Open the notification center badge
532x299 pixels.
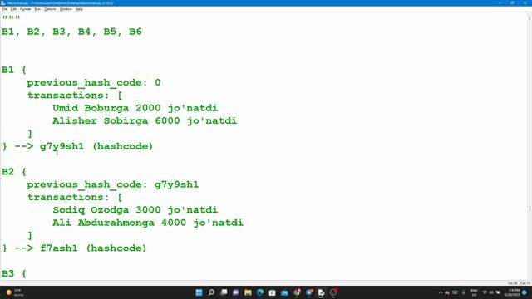tap(525, 292)
